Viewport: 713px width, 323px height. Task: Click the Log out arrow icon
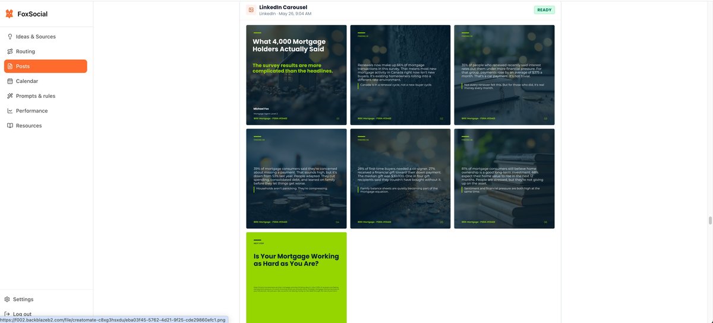tap(7, 314)
